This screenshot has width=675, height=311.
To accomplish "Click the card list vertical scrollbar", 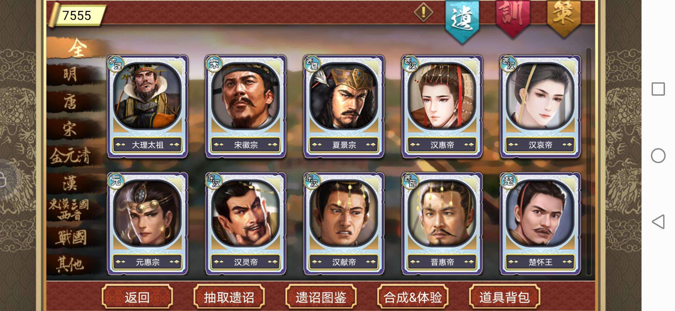I will [589, 162].
